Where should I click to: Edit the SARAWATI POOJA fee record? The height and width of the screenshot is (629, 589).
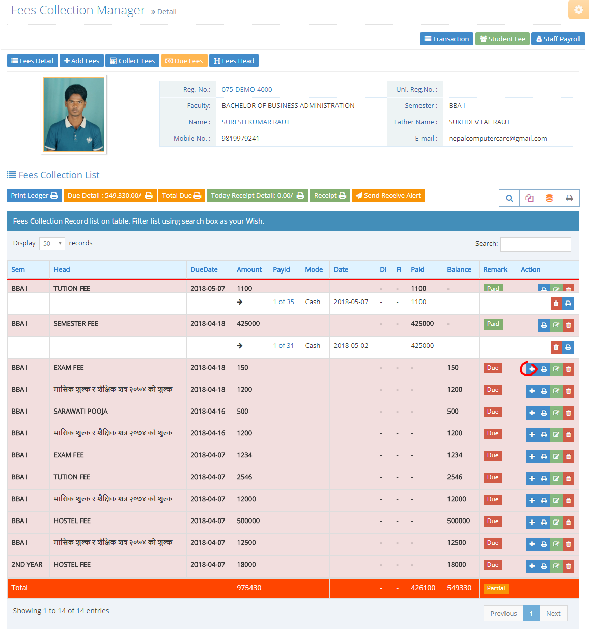pyautogui.click(x=556, y=413)
